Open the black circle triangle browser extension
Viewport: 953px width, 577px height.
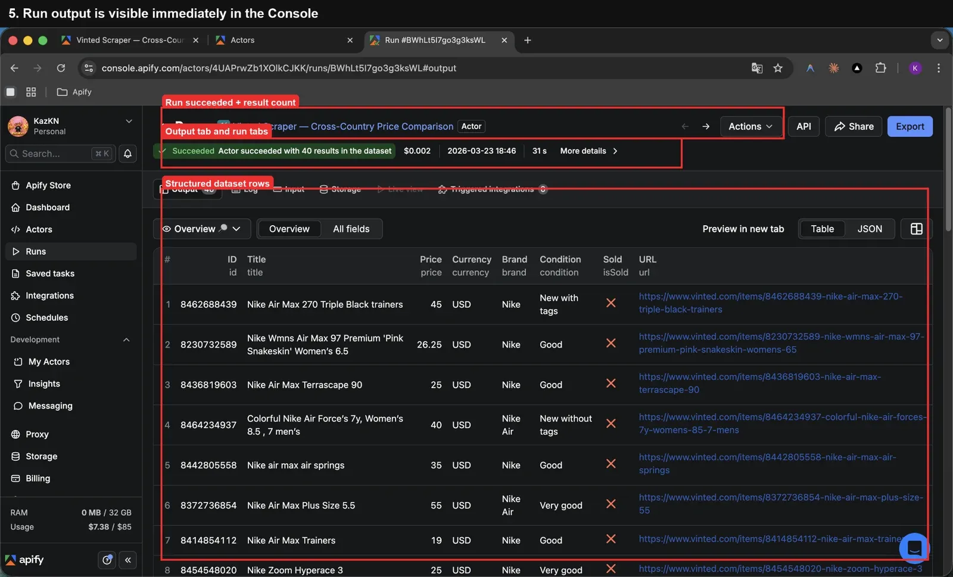point(857,68)
